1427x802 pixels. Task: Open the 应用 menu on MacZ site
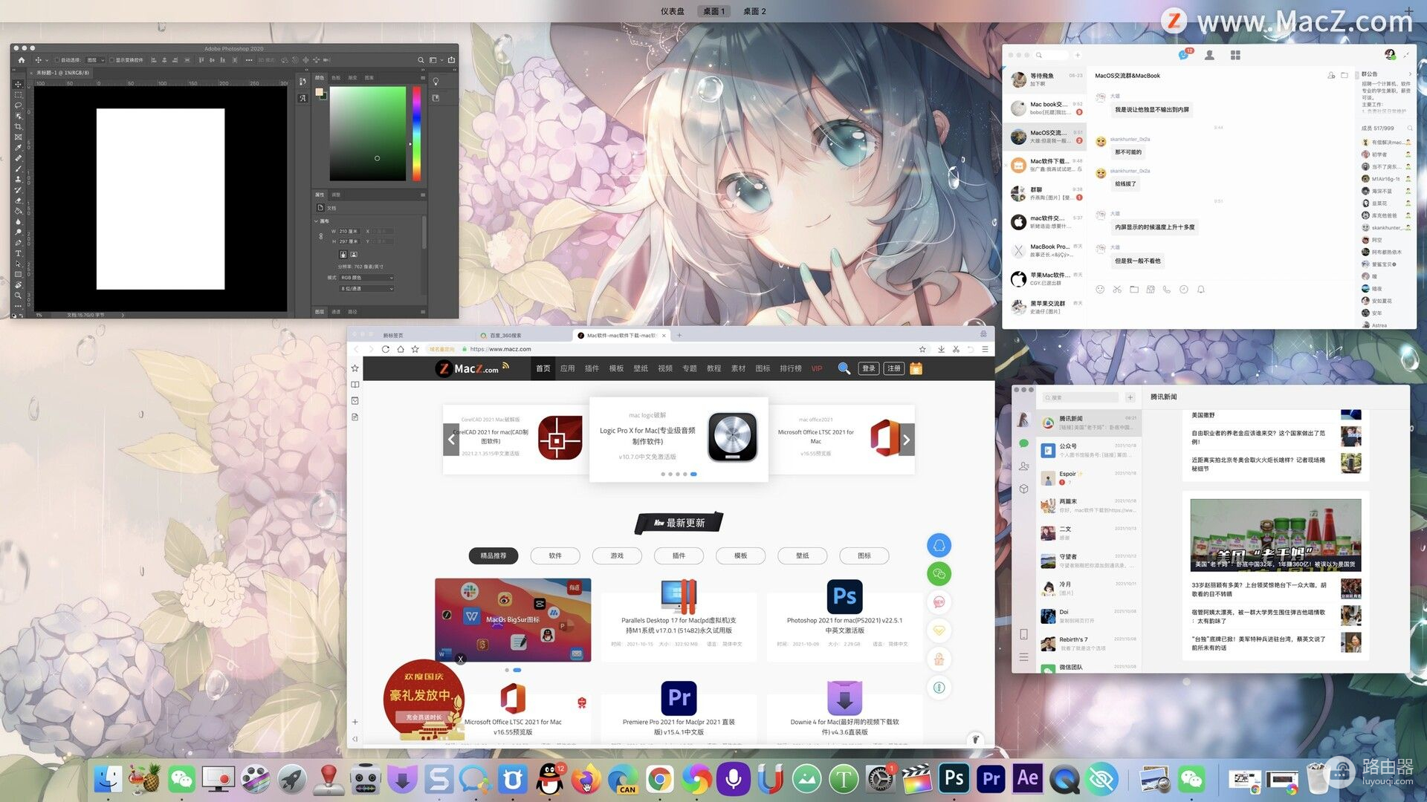click(x=567, y=368)
